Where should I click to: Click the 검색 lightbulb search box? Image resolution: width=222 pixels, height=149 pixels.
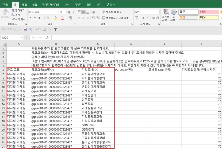tap(110, 5)
